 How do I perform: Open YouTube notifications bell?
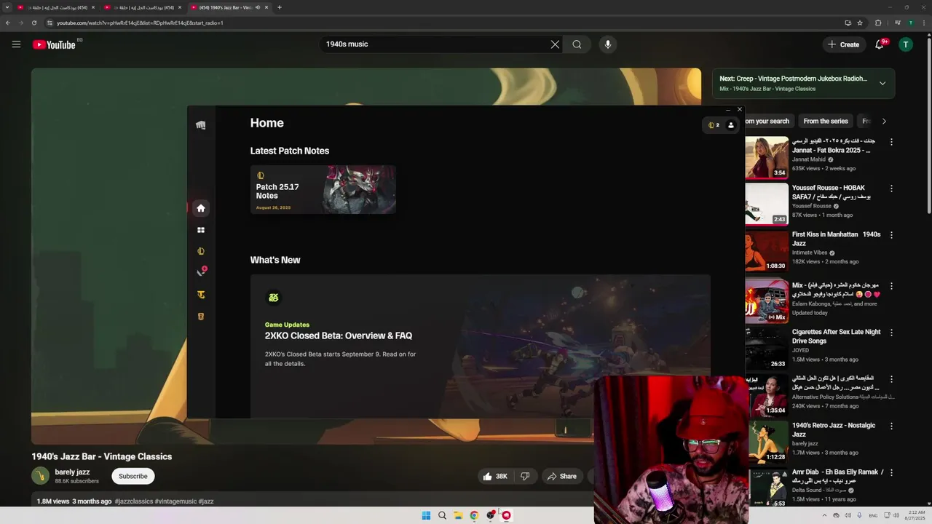pyautogui.click(x=880, y=44)
